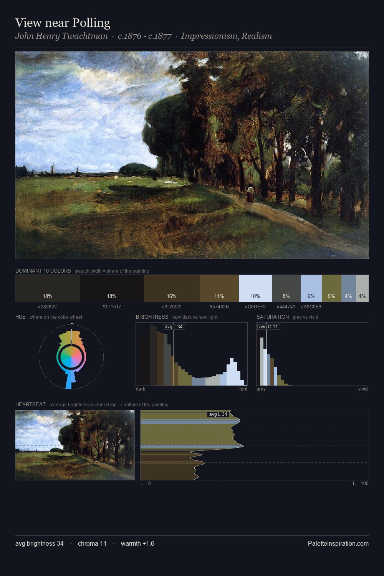Click the 'avg L 34' label in brightness chart
This screenshot has width=384, height=576.
174,327
